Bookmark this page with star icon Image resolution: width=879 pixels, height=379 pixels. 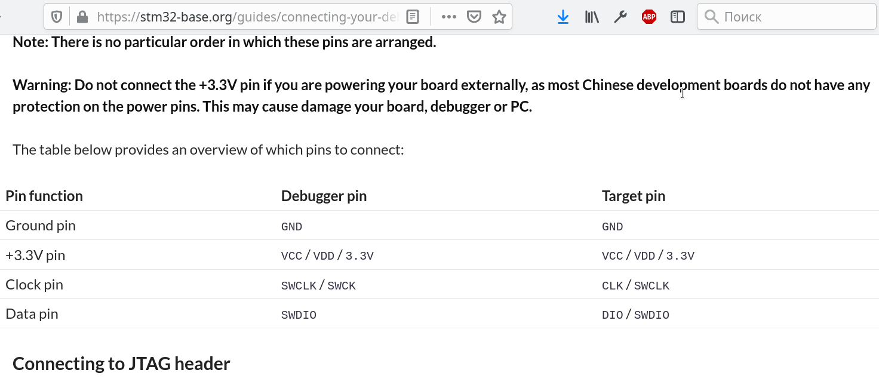pyautogui.click(x=499, y=17)
